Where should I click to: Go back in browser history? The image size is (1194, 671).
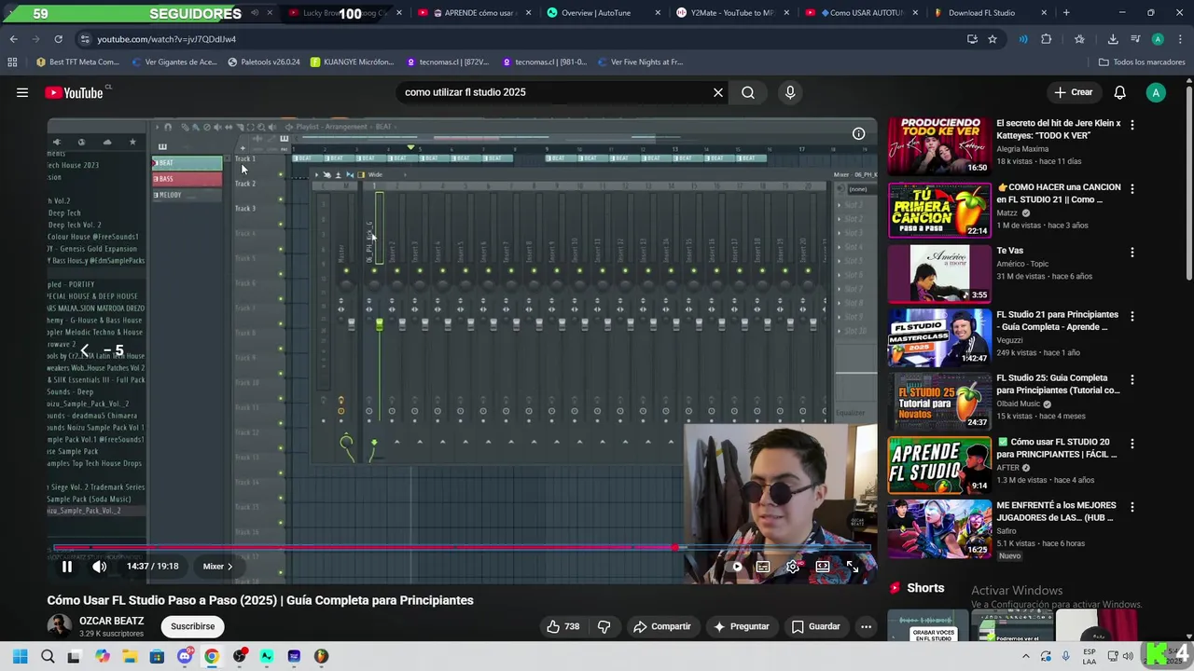coord(13,39)
